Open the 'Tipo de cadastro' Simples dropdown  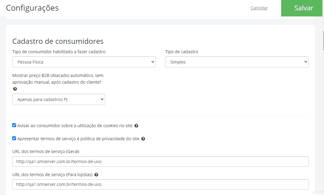tap(237, 62)
